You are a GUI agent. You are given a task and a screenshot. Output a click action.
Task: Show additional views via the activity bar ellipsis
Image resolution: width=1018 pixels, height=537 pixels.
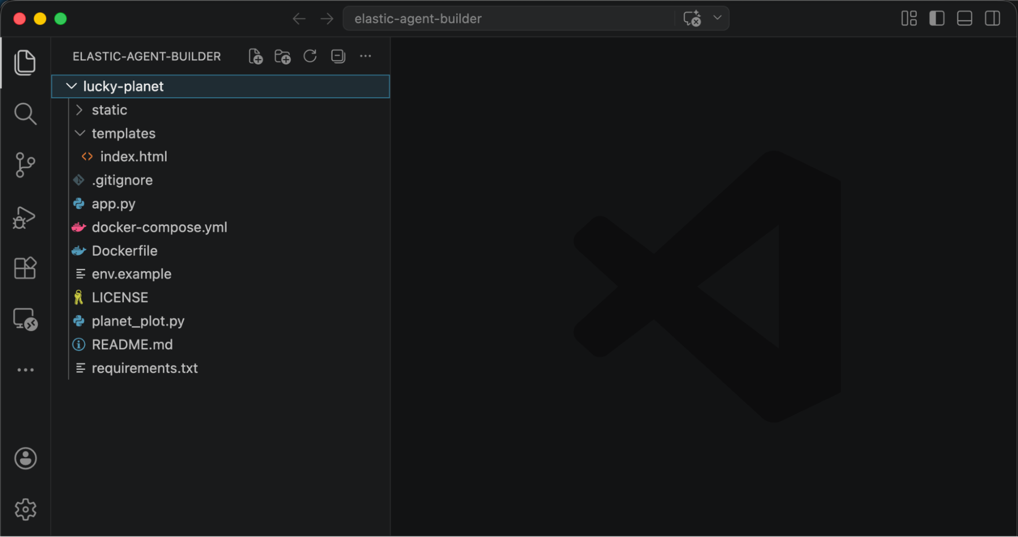(25, 370)
